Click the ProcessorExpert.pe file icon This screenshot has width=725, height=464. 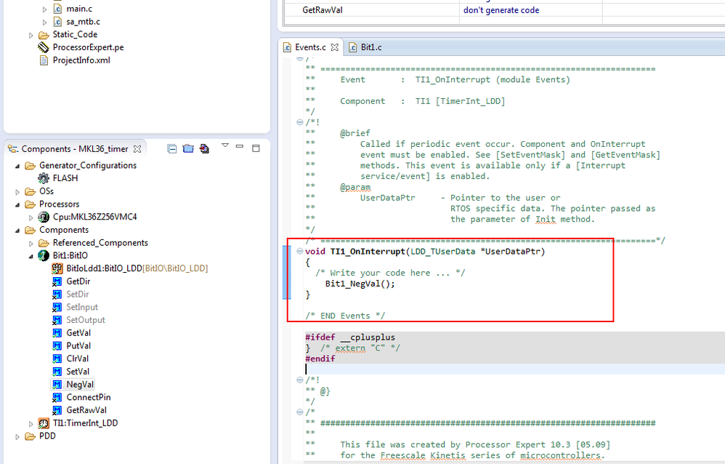44,47
